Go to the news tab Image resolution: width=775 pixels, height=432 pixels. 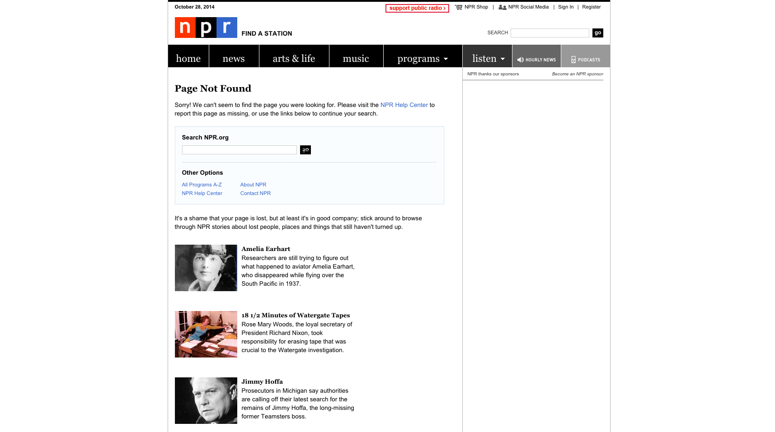[x=234, y=59]
